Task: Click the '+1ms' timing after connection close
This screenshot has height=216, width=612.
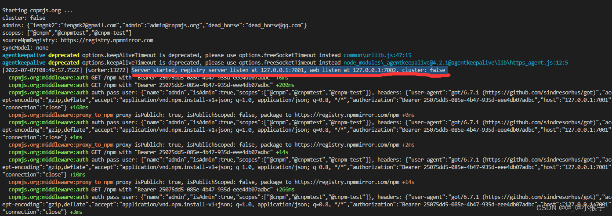Action: 76,137
